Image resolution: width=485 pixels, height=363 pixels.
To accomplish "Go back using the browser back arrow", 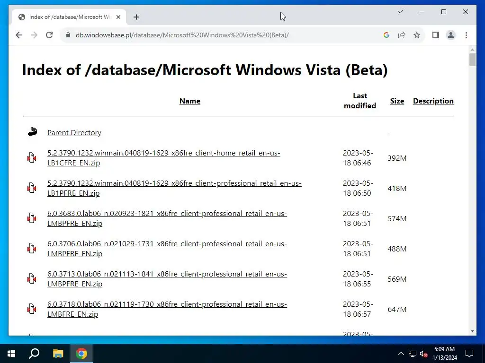I will [19, 35].
